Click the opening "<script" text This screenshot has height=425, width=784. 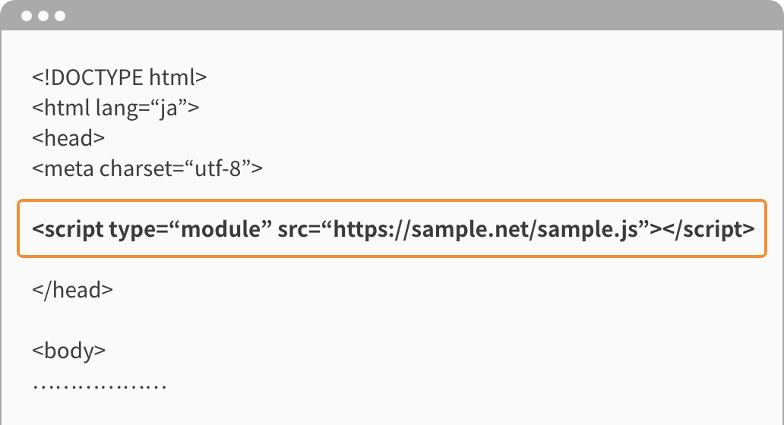(68, 229)
